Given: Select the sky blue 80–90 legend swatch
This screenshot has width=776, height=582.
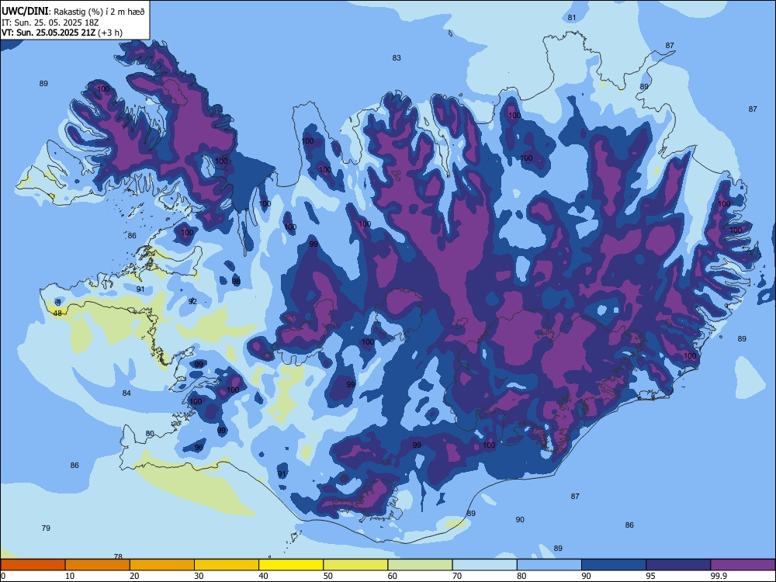Looking at the screenshot, I should pyautogui.click(x=549, y=565).
